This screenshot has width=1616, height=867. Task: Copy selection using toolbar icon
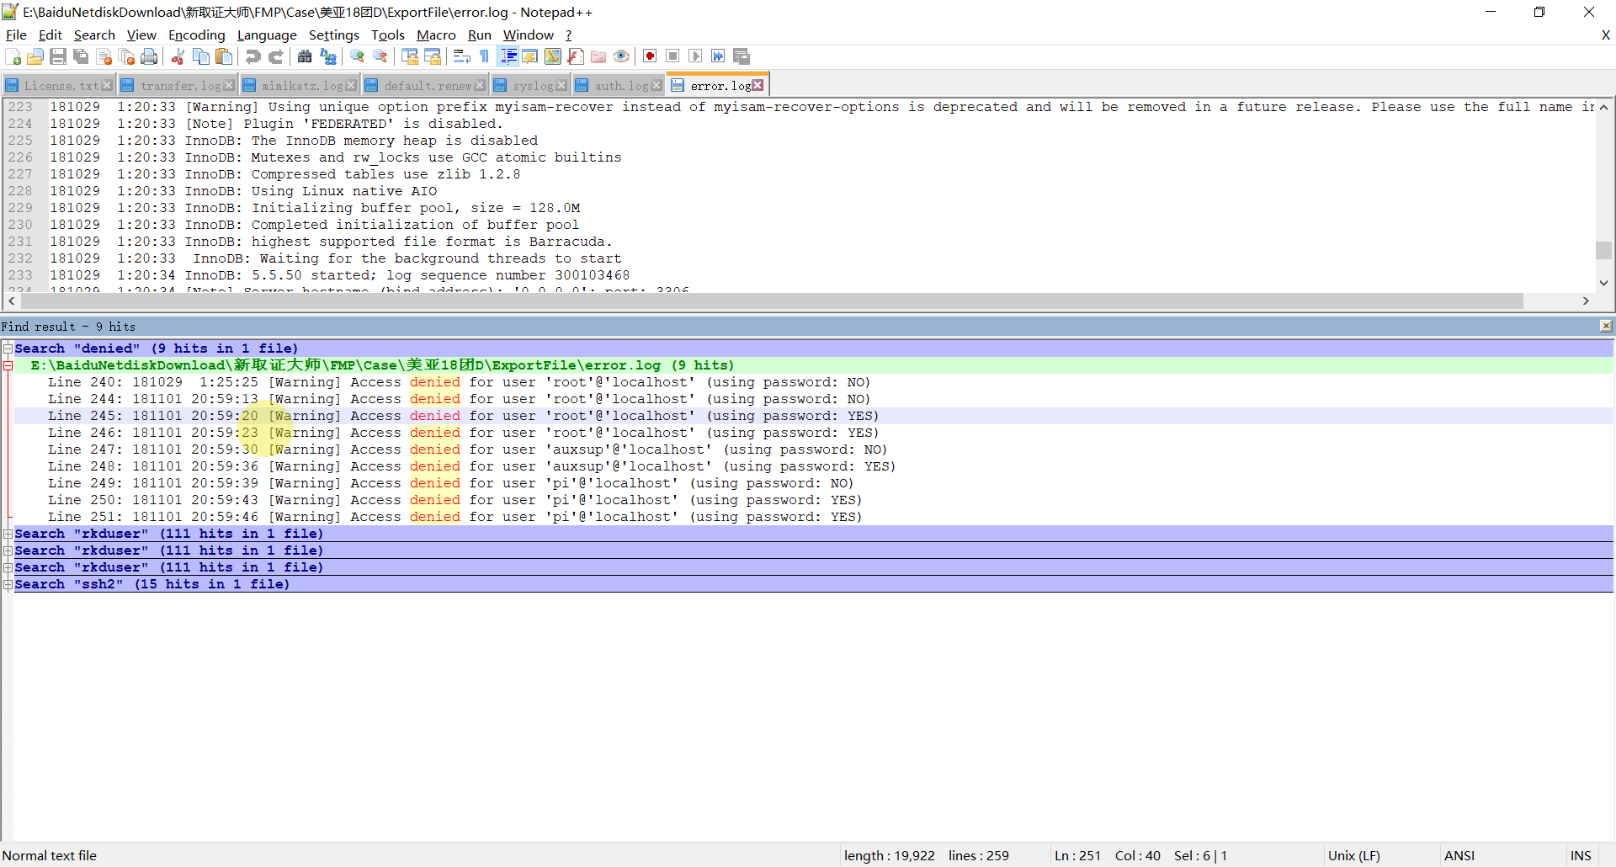point(201,56)
